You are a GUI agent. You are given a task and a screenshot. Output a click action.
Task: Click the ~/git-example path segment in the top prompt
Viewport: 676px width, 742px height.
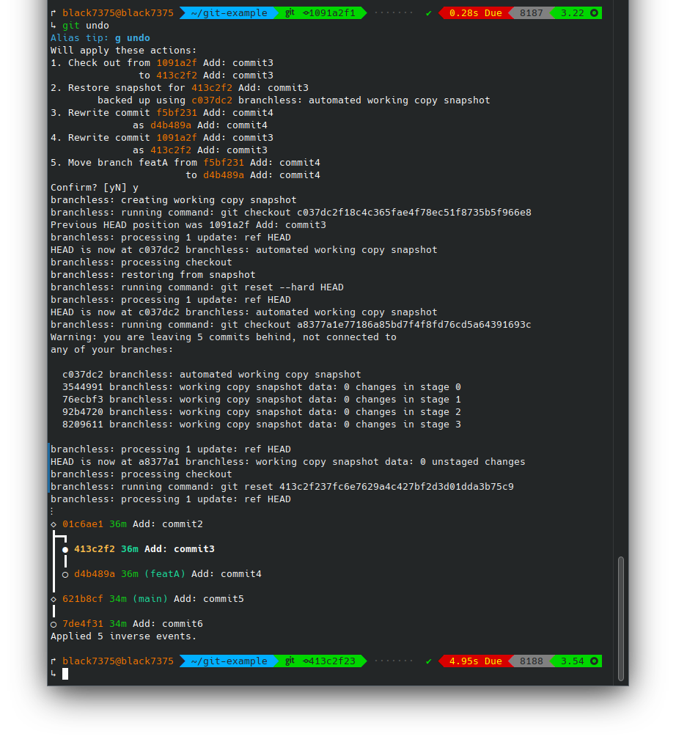(x=229, y=12)
